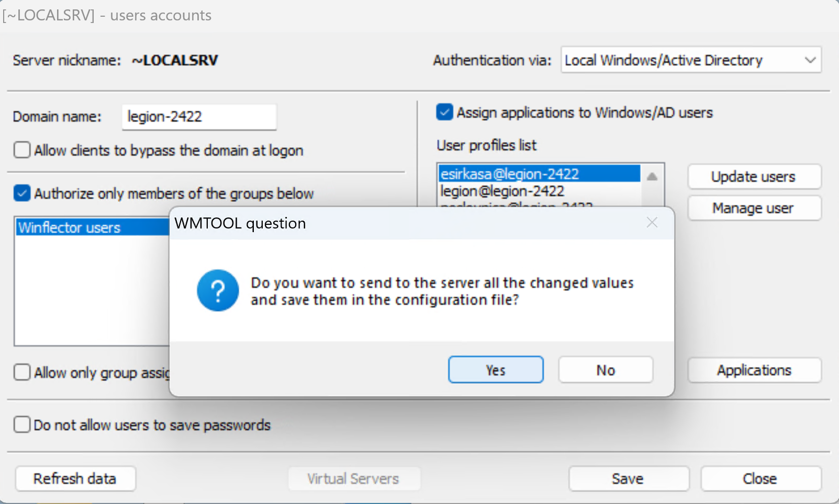Close the WMTOOL question dialog
Viewport: 839px width, 504px height.
pos(652,223)
